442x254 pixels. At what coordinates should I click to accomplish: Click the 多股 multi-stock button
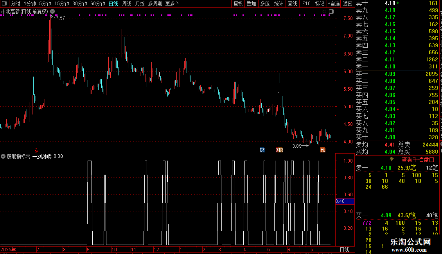tap(265, 4)
